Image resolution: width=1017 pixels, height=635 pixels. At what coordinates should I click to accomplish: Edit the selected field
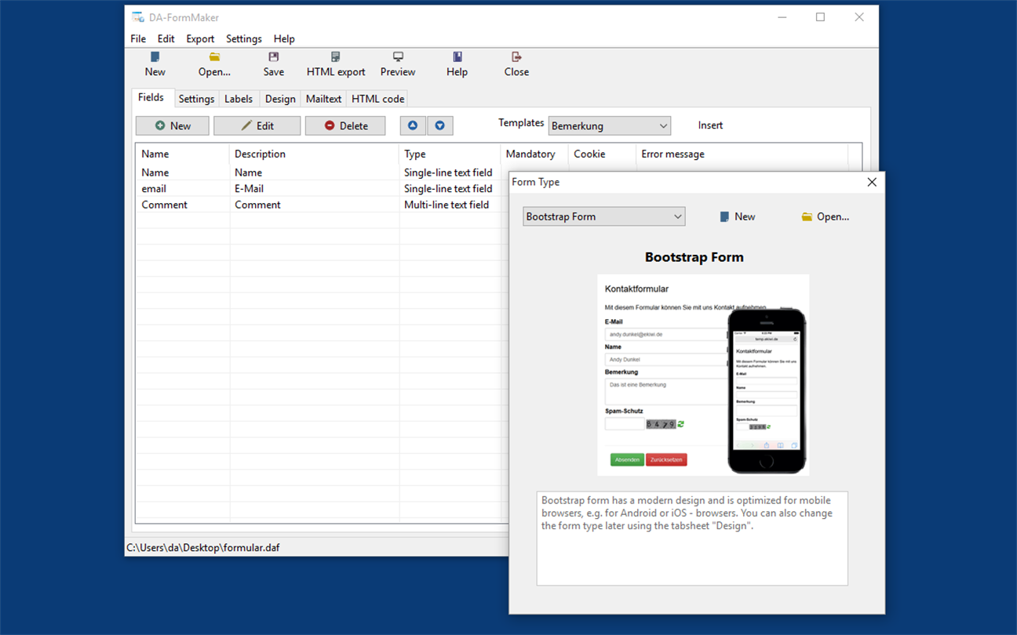pyautogui.click(x=257, y=125)
